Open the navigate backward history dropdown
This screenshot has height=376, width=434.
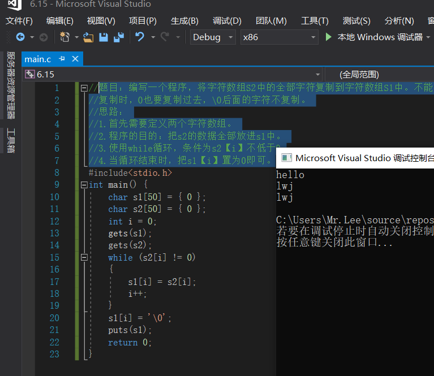(x=32, y=37)
